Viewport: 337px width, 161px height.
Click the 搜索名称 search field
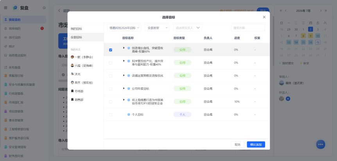(248, 28)
